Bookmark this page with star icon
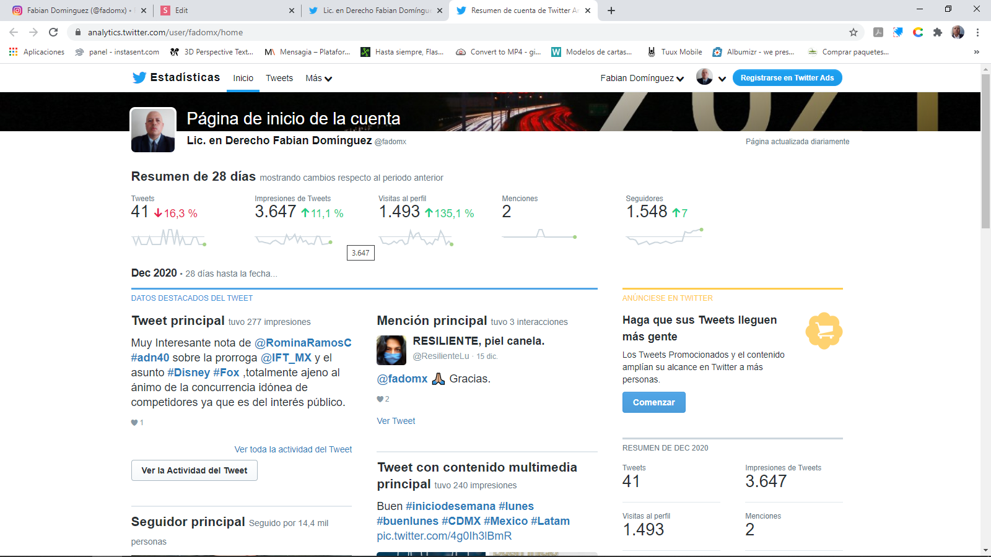991x557 pixels. (853, 32)
